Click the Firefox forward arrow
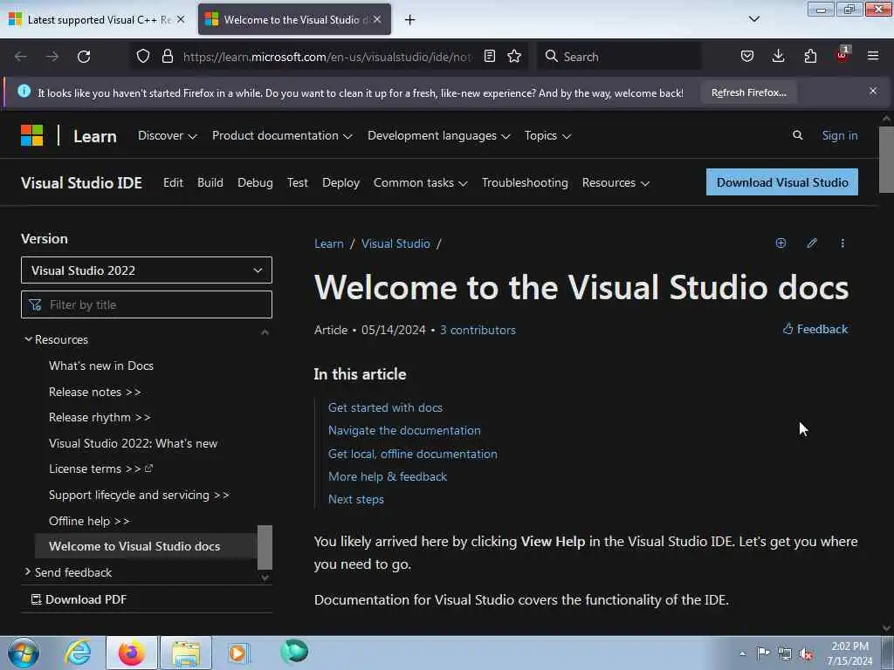The image size is (894, 670). [x=52, y=57]
